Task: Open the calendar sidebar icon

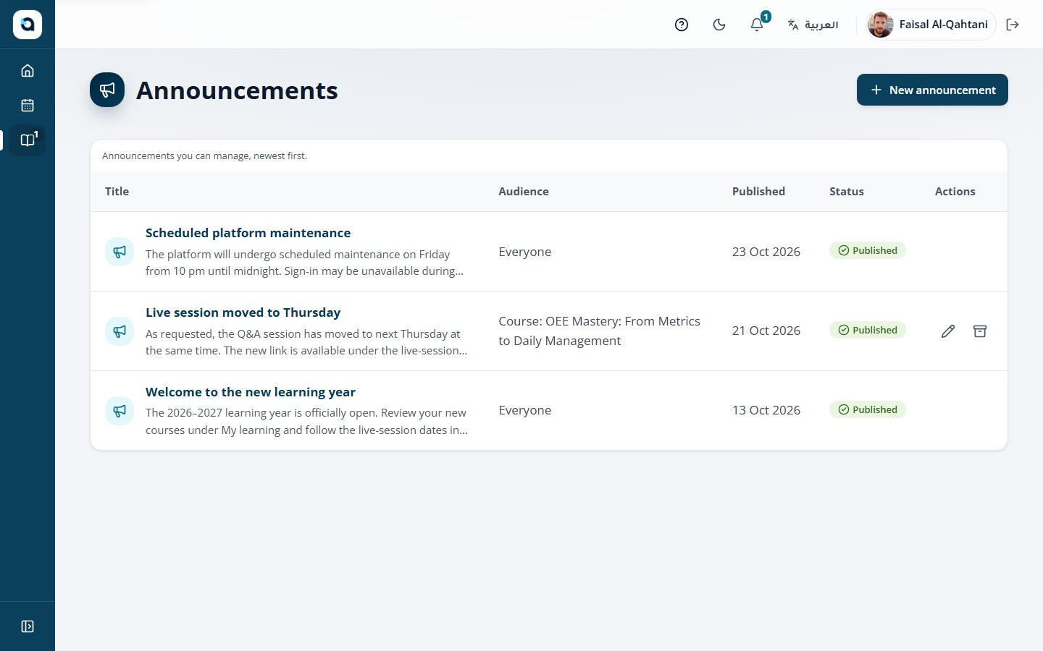Action: point(28,106)
